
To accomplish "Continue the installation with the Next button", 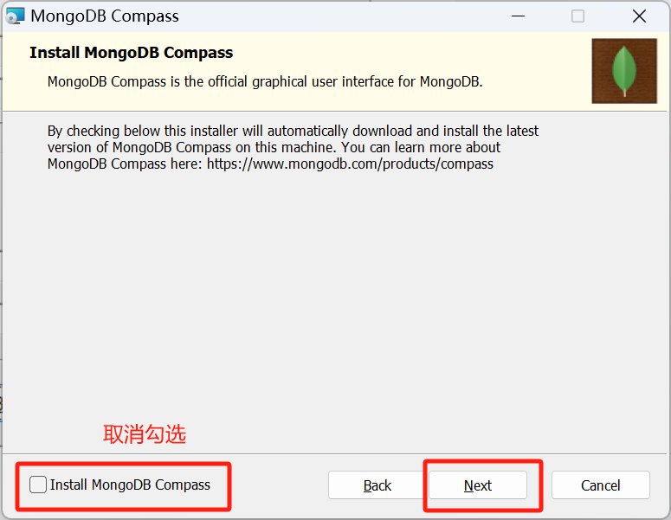I will point(478,485).
